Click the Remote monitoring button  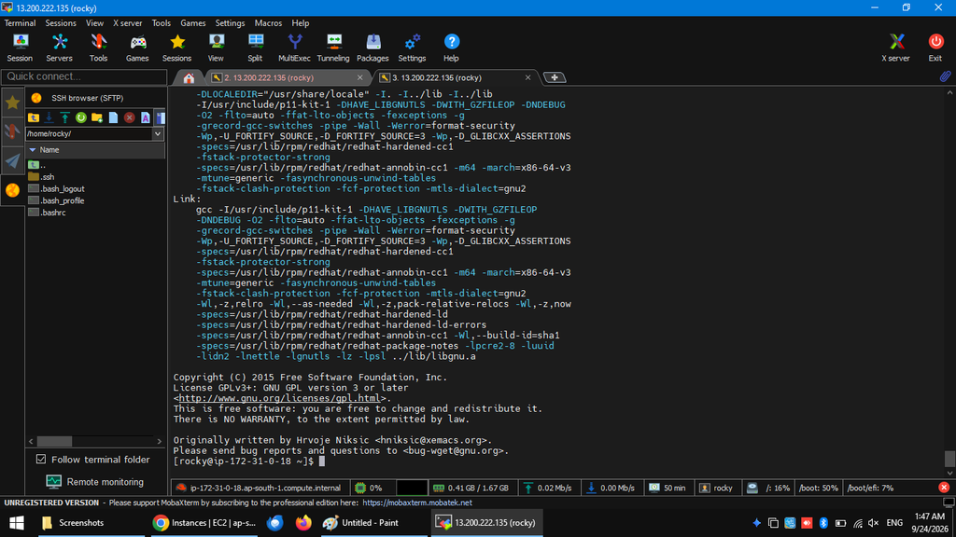[x=95, y=482]
